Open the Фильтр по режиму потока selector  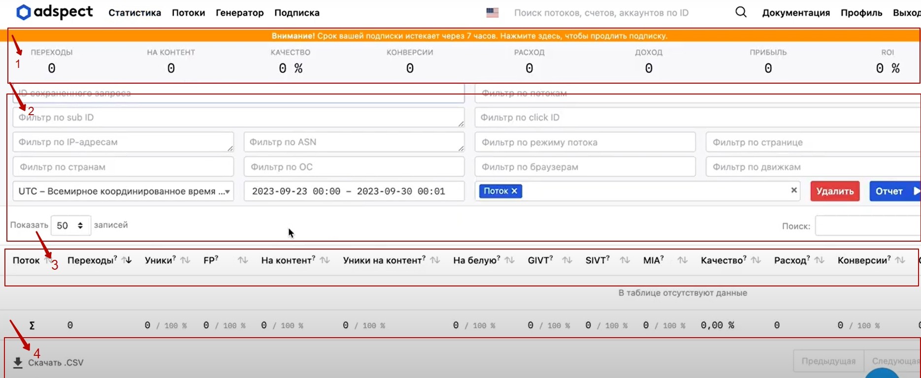[585, 142]
